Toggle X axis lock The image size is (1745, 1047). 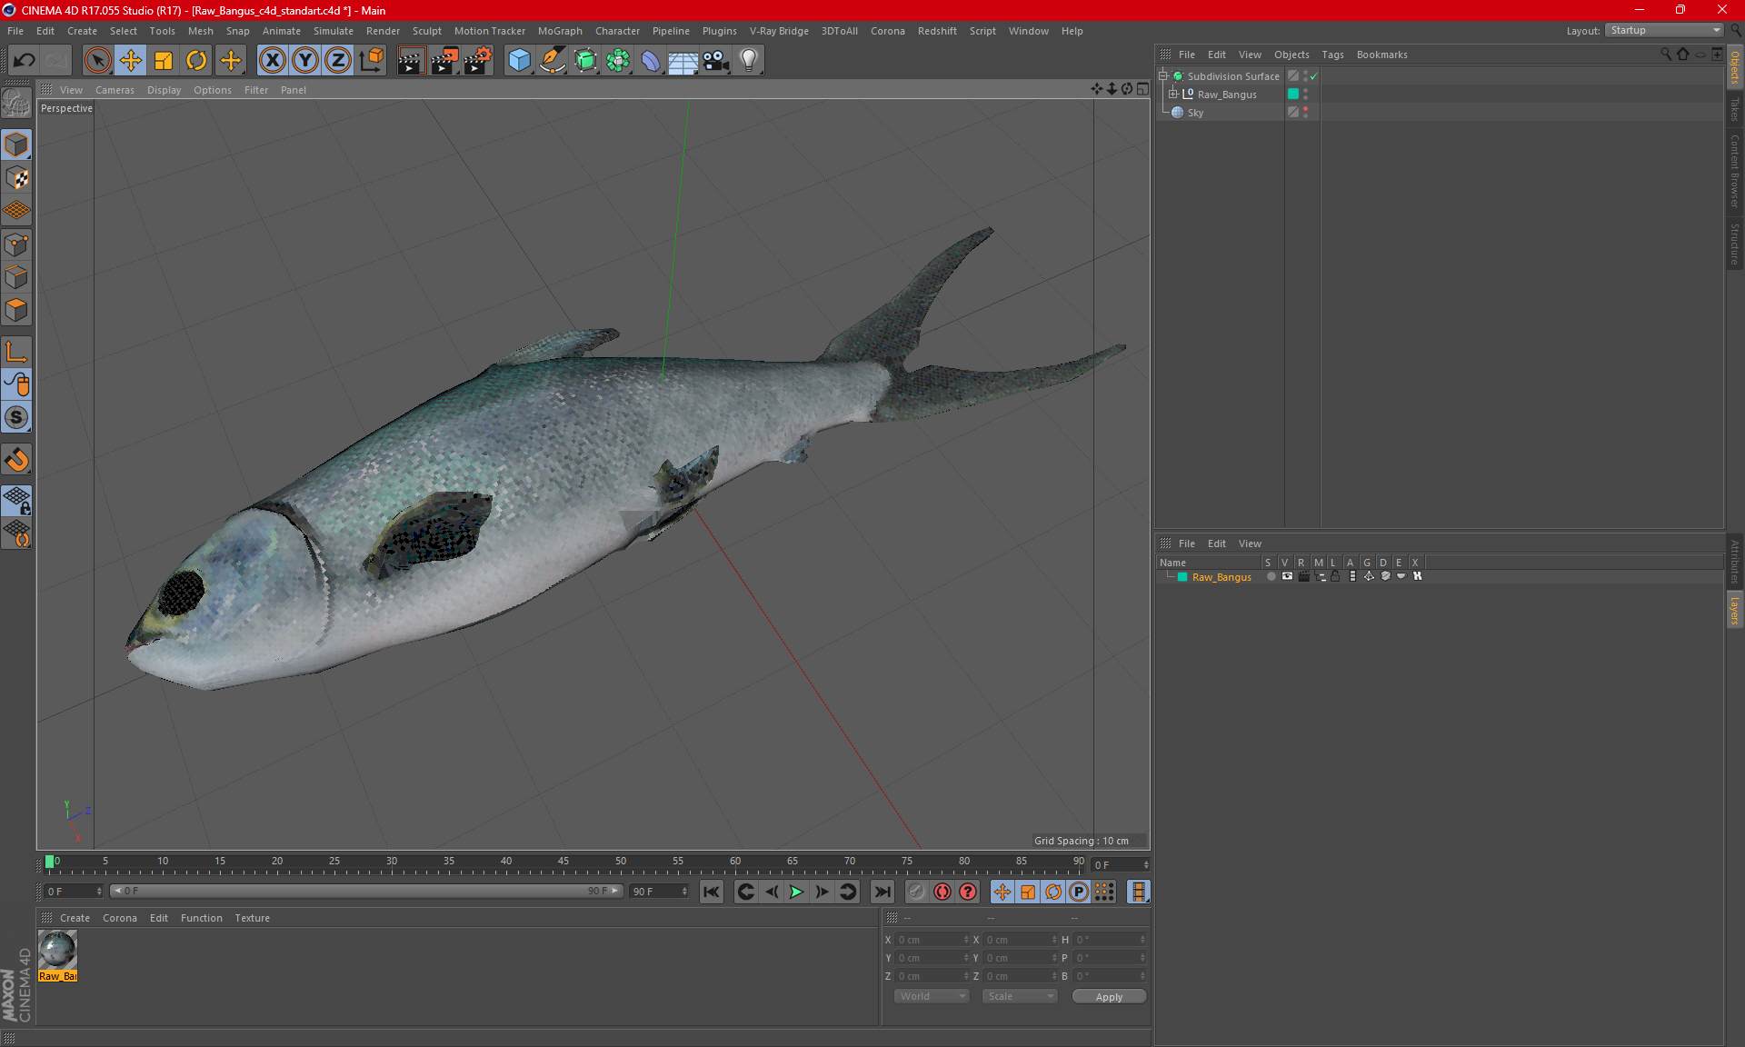[x=272, y=61]
